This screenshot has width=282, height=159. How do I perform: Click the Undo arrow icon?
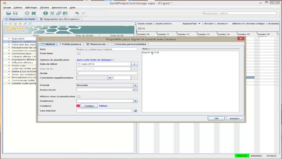coord(77,13)
